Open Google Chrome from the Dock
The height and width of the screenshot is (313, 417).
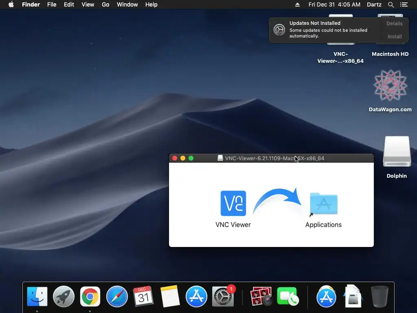[90, 296]
